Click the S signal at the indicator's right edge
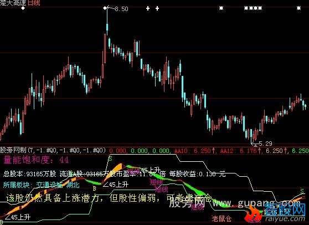 pos(302,191)
